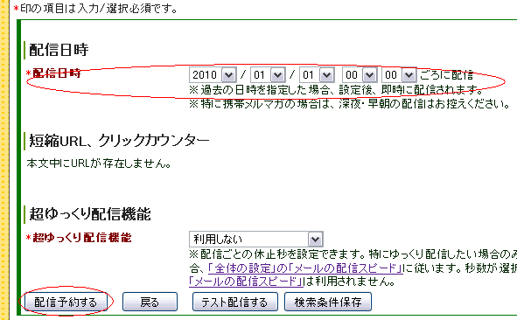Image resolution: width=517 pixels, height=320 pixels.
Task: Open the day dropdown before the hour field
Action: [317, 75]
